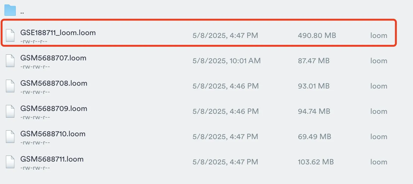This screenshot has height=184, width=413.
Task: Click the 490.80 MB size value
Action: [317, 35]
